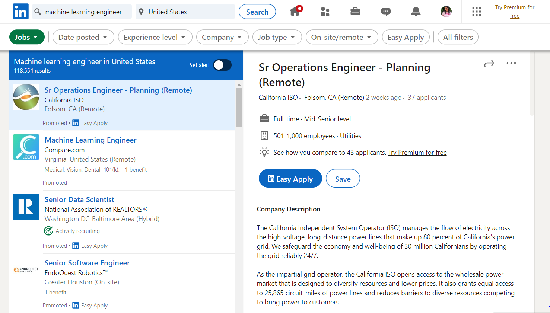Click '37 applicants' text
The width and height of the screenshot is (550, 313).
click(427, 98)
